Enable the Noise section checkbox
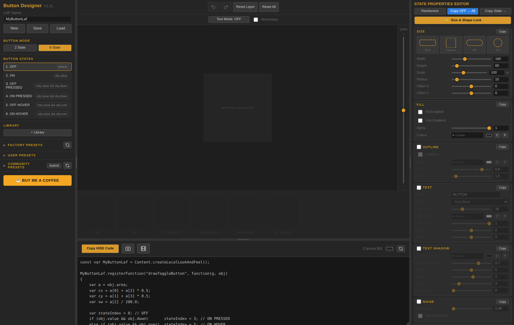Image resolution: width=514 pixels, height=325 pixels. 419,302
